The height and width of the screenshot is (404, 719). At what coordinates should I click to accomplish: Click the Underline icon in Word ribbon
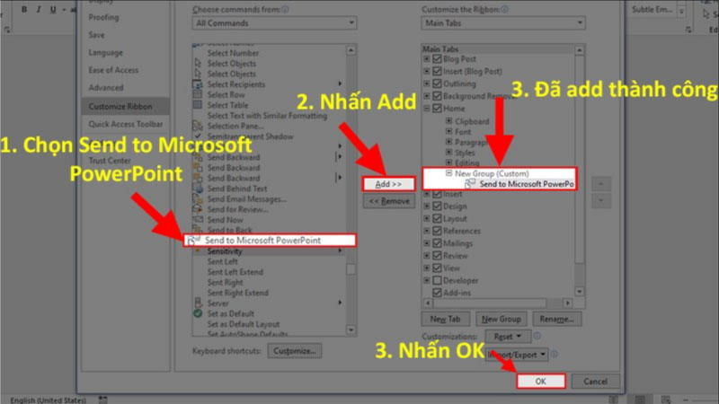(53, 9)
